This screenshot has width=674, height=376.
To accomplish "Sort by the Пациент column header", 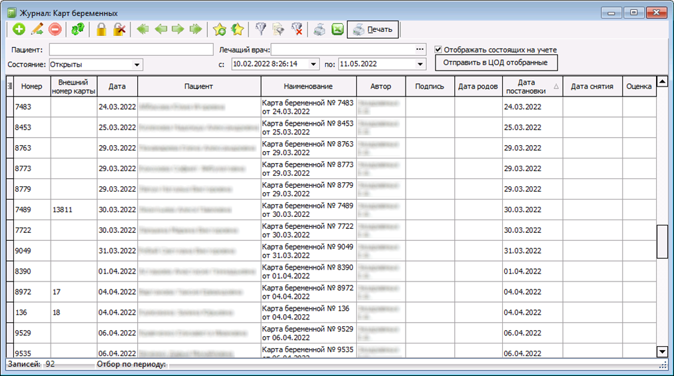I will point(198,87).
